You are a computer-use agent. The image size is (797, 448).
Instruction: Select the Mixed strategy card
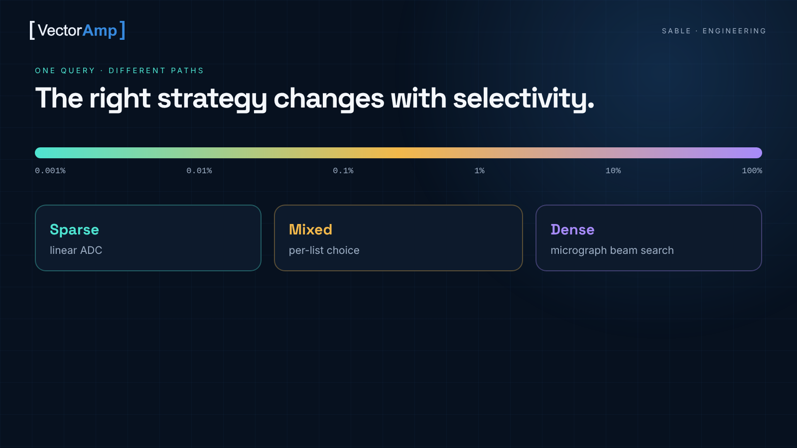(398, 238)
